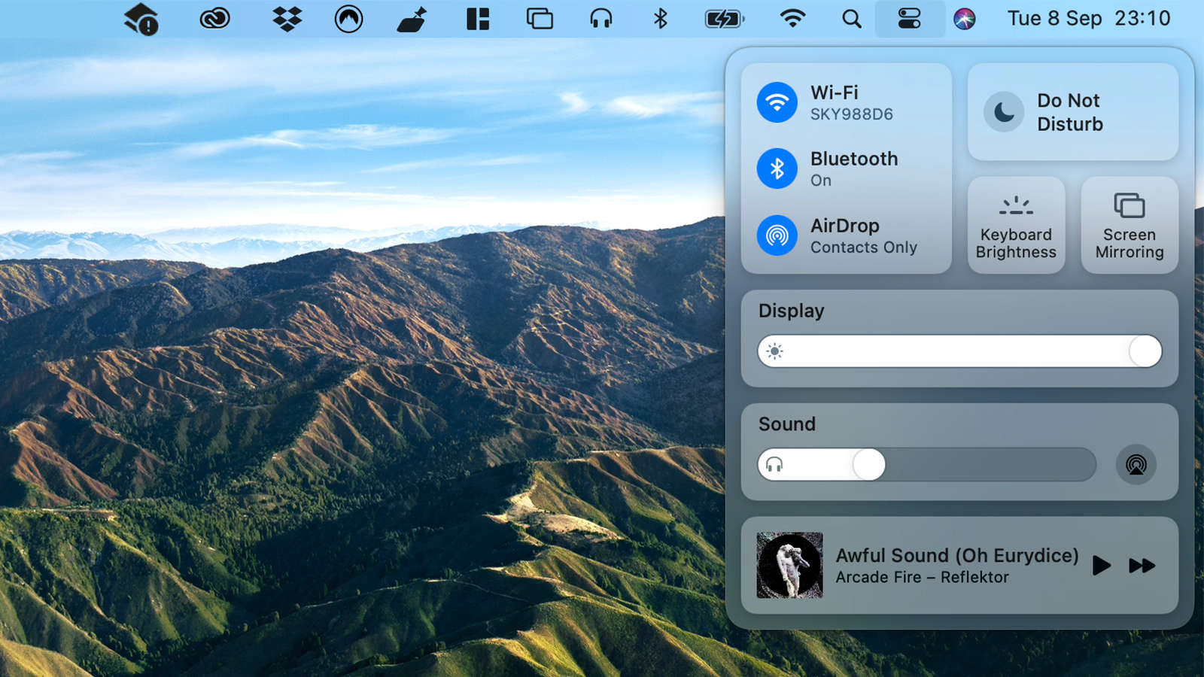Expand Wi-Fi network details SKY988D6
The width and height of the screenshot is (1204, 677).
pyautogui.click(x=852, y=103)
